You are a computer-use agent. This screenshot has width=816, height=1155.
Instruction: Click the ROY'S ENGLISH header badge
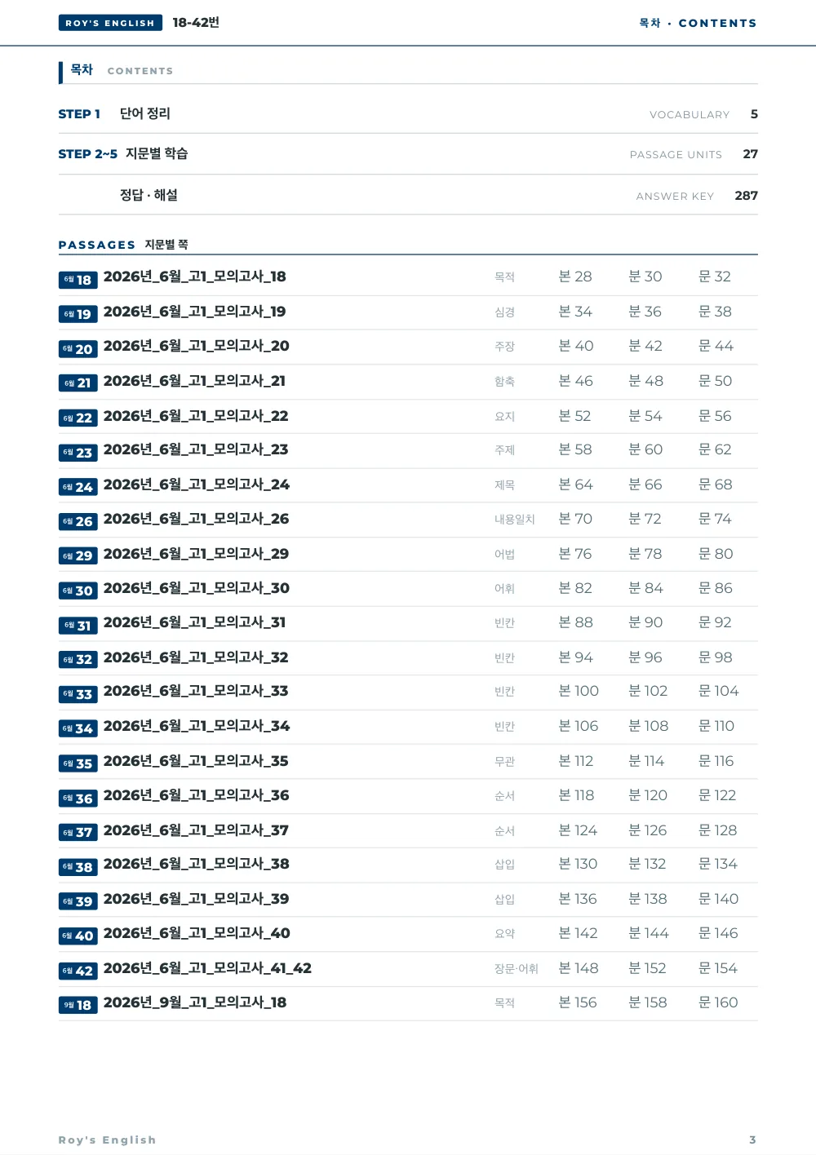tap(110, 23)
